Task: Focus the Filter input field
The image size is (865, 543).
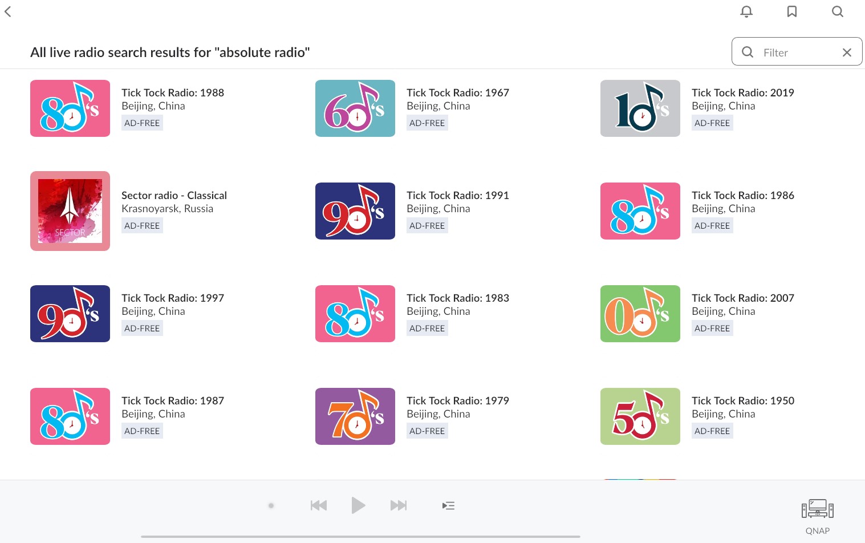Action: tap(797, 52)
